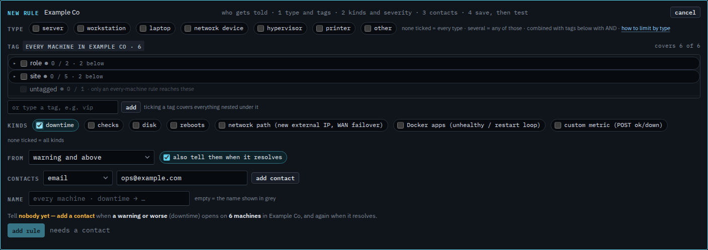Open the 'how to limit by type' link
Image resolution: width=708 pixels, height=250 pixels.
(x=646, y=29)
